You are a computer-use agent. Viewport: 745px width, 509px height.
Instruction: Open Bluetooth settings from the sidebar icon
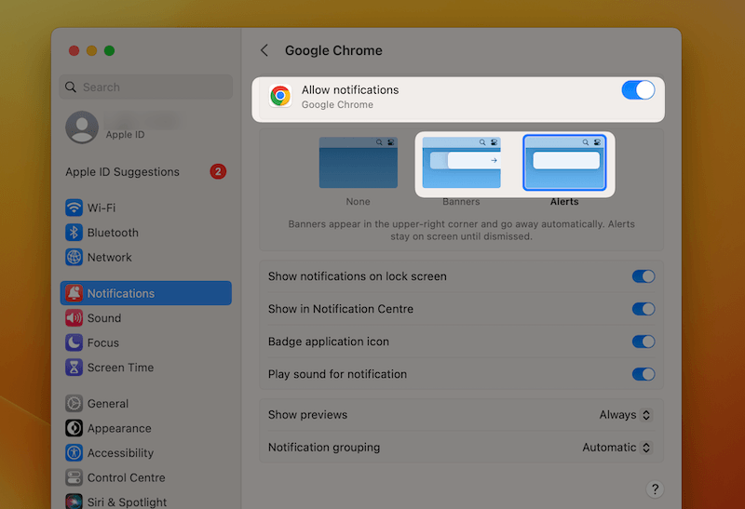pyautogui.click(x=74, y=233)
